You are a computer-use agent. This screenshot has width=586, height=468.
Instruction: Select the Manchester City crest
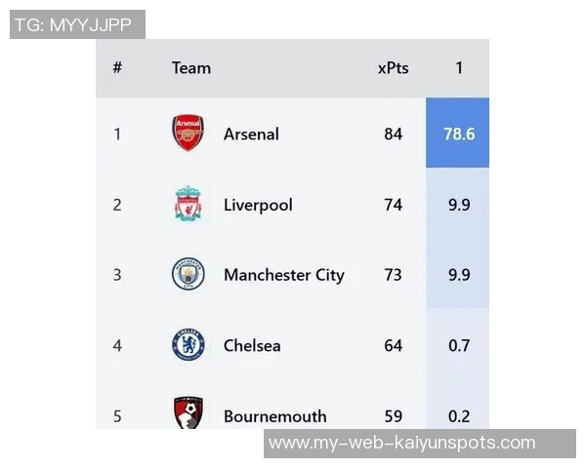(x=188, y=275)
